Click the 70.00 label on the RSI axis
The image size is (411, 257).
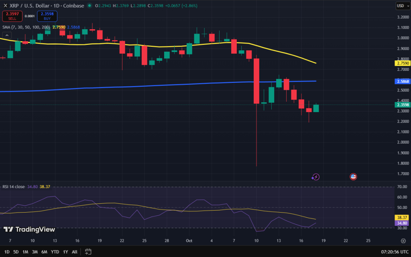point(402,187)
